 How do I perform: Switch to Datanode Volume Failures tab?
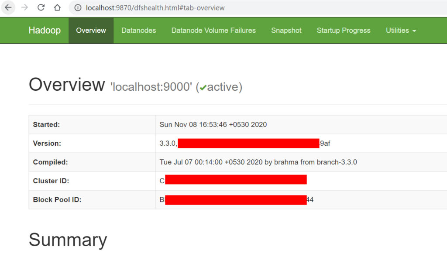pyautogui.click(x=213, y=31)
